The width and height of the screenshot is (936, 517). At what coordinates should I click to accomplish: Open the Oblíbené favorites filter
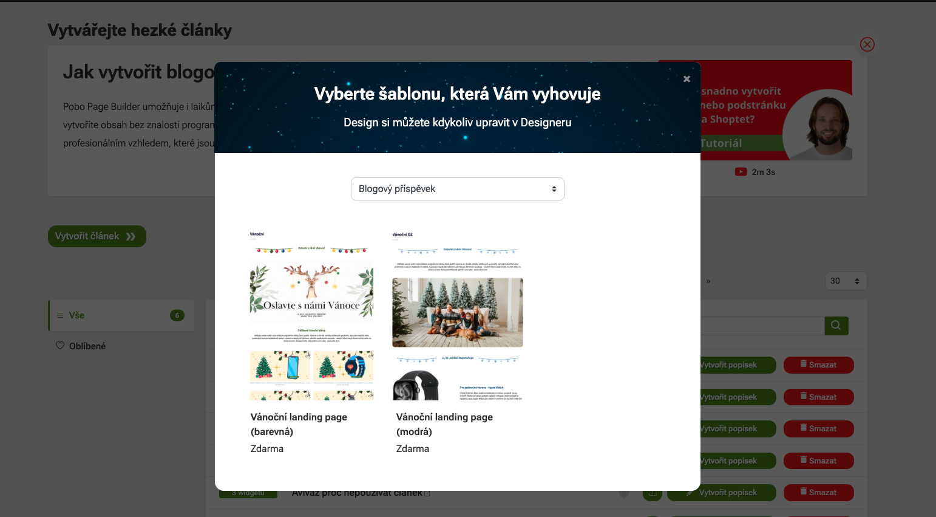coord(87,346)
